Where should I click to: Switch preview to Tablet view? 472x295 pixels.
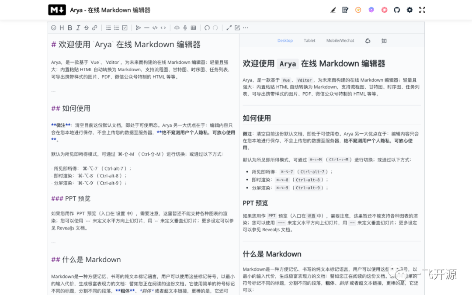(309, 41)
